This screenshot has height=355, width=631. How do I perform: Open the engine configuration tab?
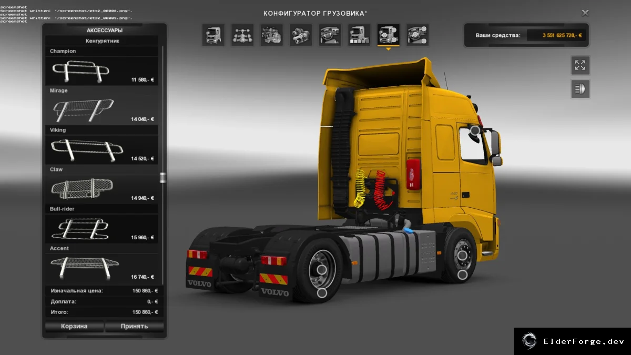coord(271,35)
